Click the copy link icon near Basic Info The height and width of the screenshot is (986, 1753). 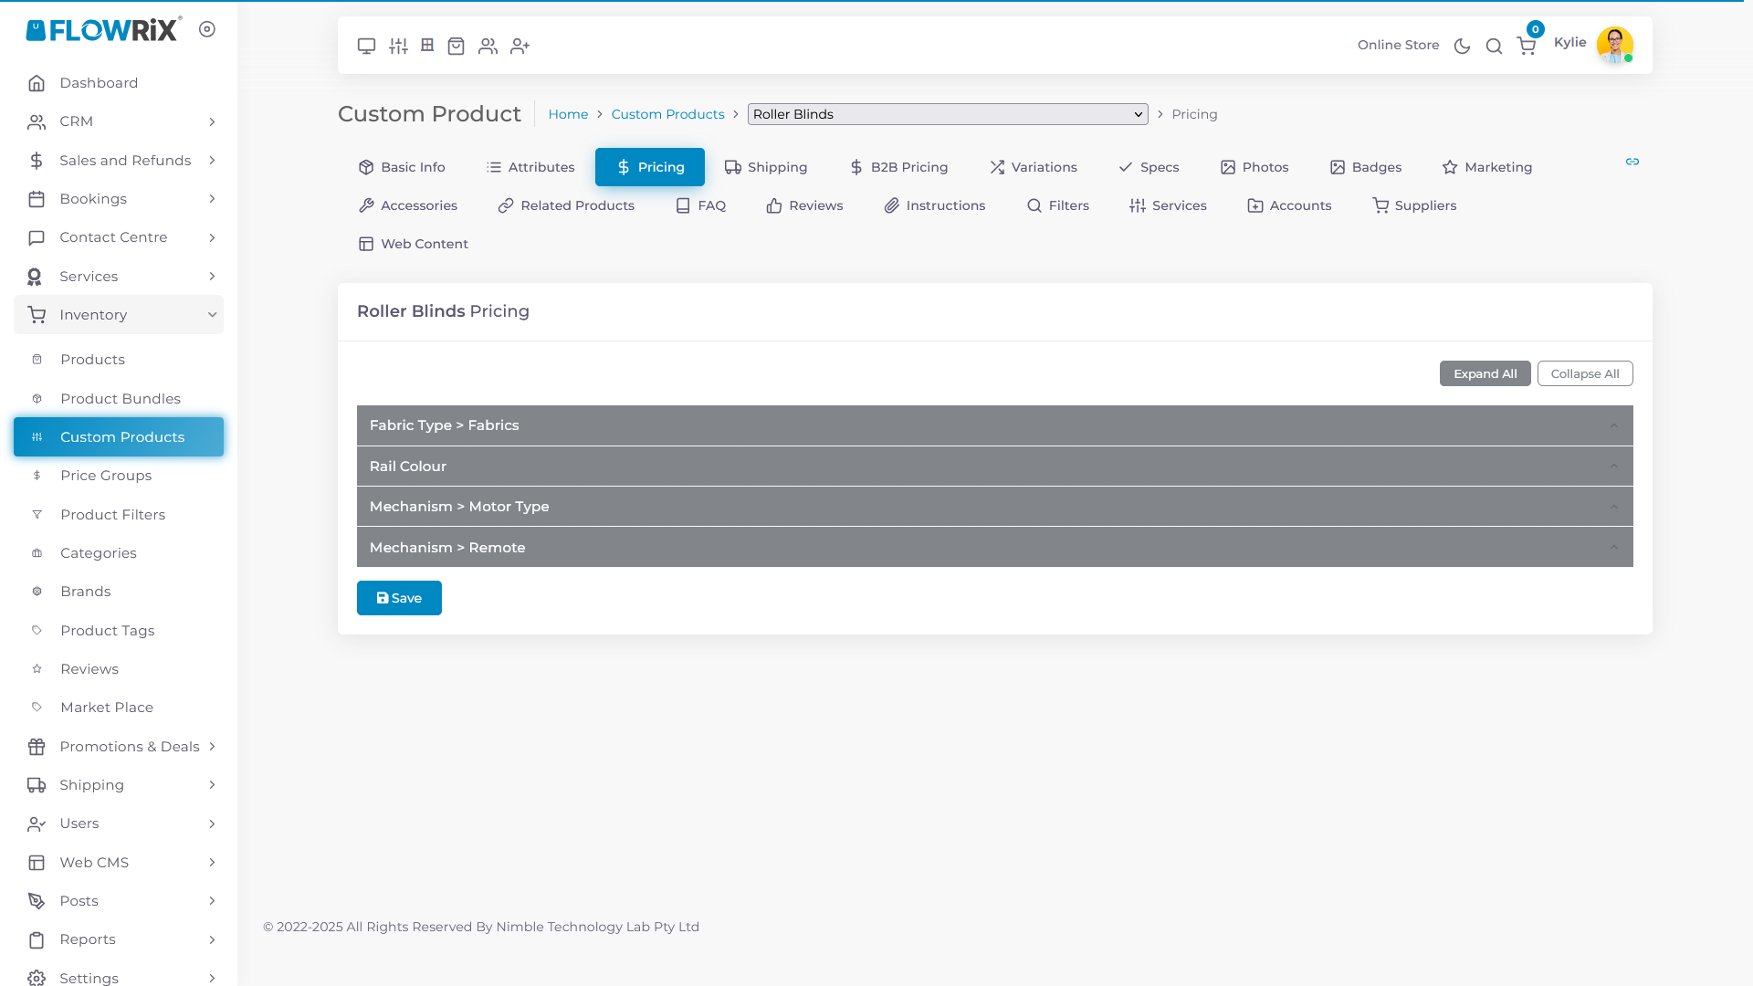1632,162
